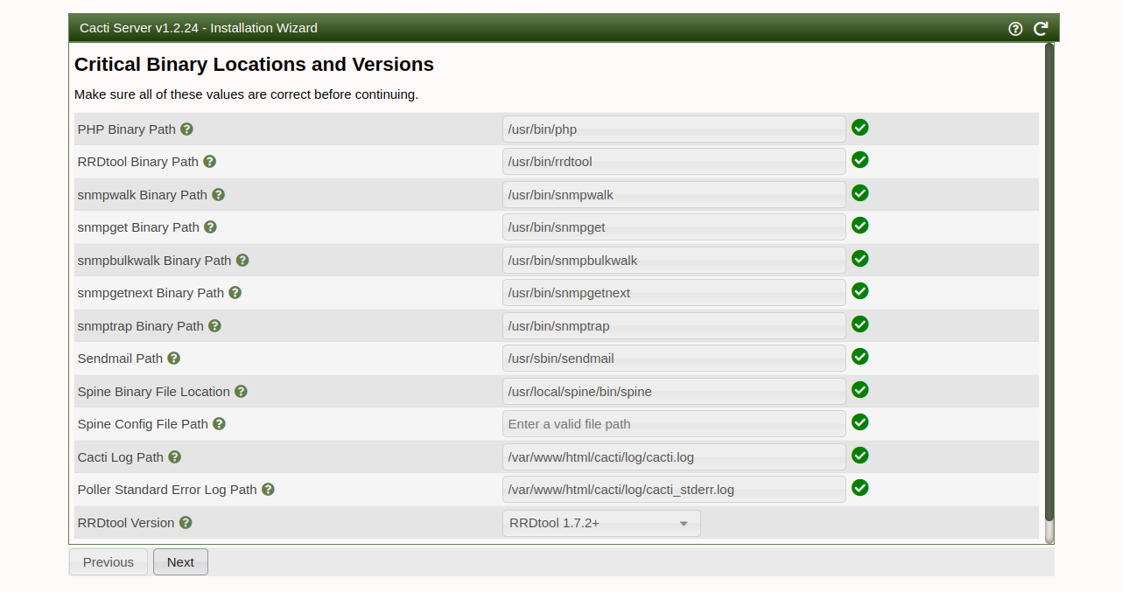Click help icon beside PHP Binary Path
Screen dimensions: 1122x592
point(186,129)
